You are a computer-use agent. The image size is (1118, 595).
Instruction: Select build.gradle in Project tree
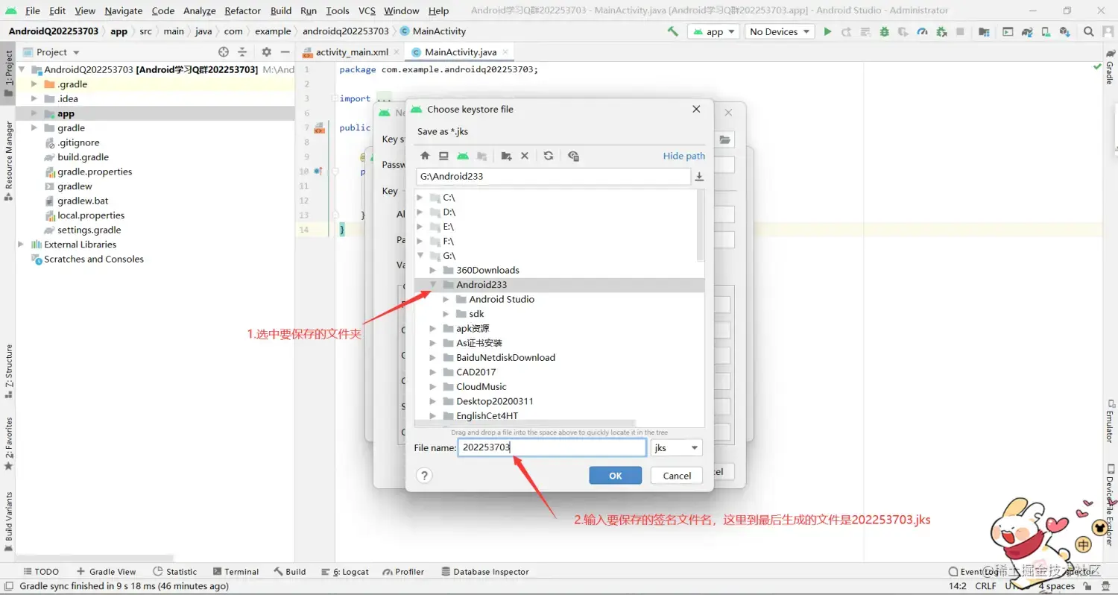83,157
